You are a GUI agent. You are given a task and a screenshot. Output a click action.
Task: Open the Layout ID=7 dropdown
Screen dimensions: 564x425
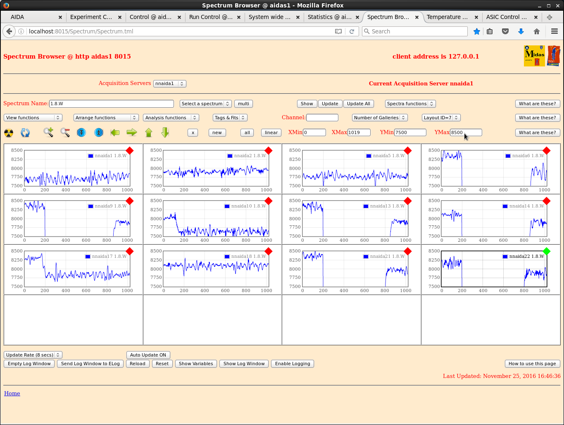pyautogui.click(x=441, y=118)
